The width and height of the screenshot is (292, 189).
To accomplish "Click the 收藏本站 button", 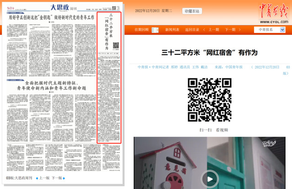I will coord(192,11).
